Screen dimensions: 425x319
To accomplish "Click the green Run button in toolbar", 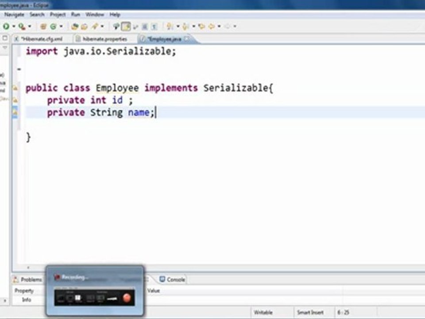I will point(6,26).
